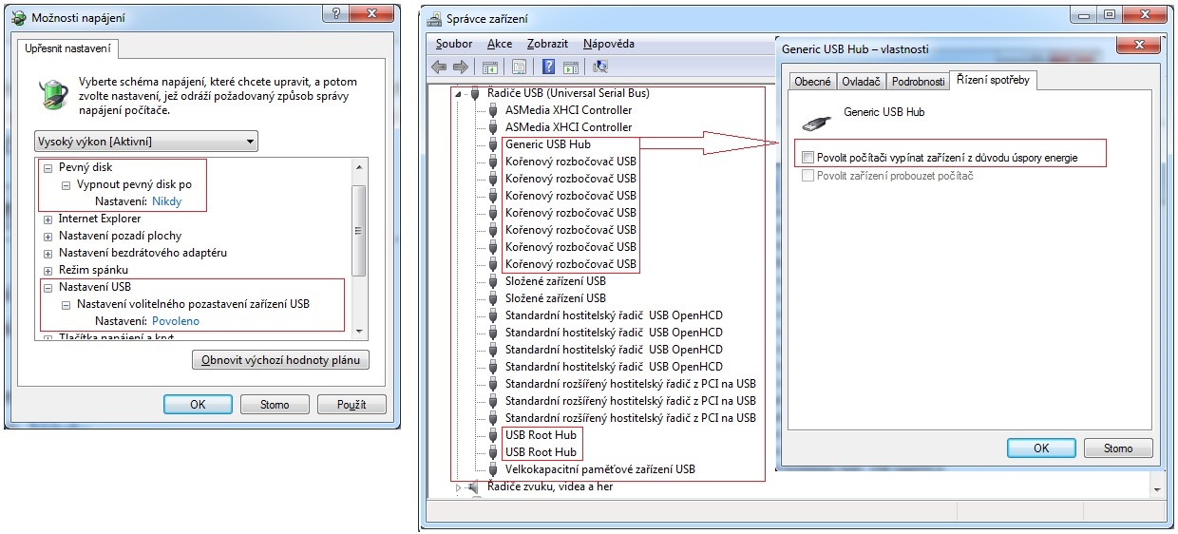Expand the Režim spánku node
The image size is (1178, 534).
(x=48, y=270)
